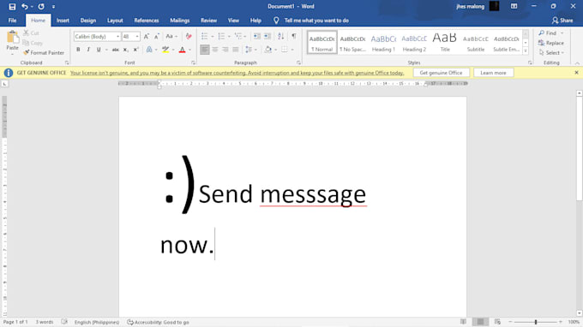Apply red font color
This screenshot has width=583, height=327.
[x=182, y=50]
